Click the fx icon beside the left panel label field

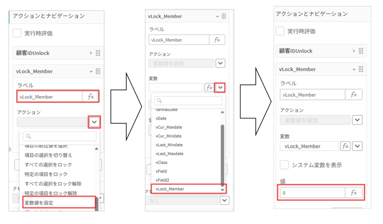pyautogui.click(x=91, y=97)
